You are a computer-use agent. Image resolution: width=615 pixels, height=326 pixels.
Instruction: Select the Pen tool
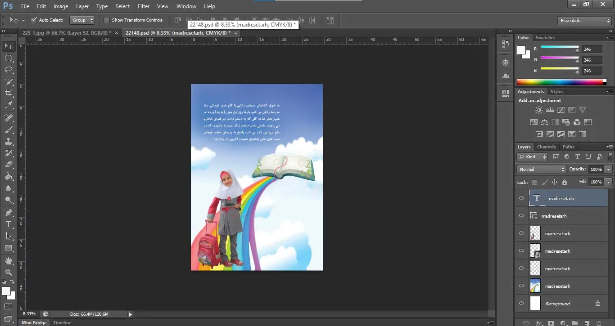9,212
